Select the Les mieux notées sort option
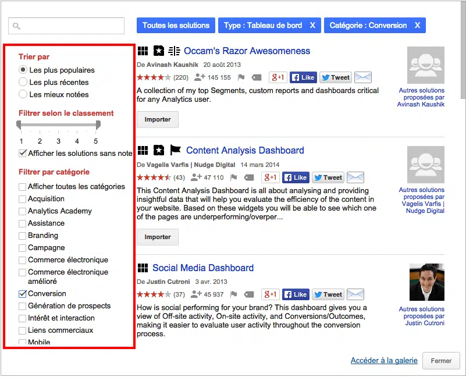Screen dimensions: 466x377 point(23,94)
